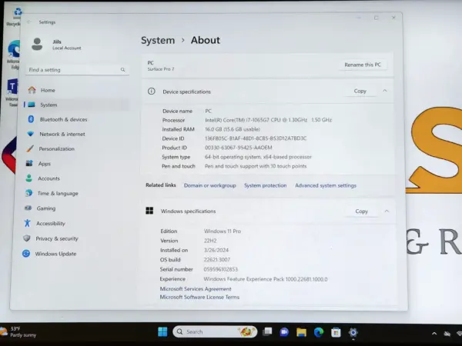Open the Microsoft Services Agreement link
Screen dimensions: 462x346
[196, 289]
